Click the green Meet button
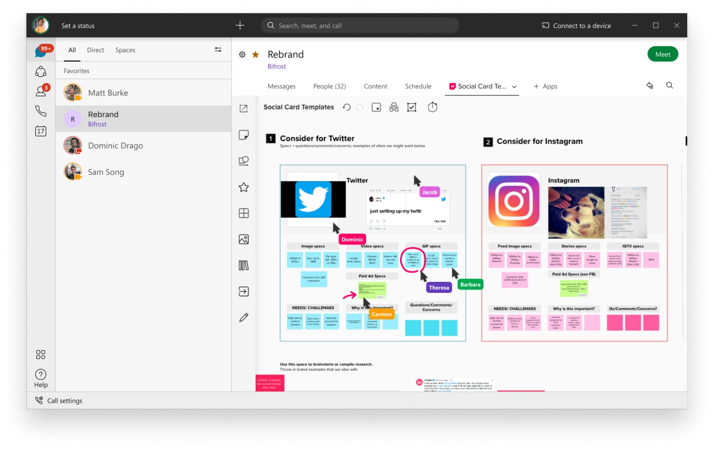 (662, 54)
